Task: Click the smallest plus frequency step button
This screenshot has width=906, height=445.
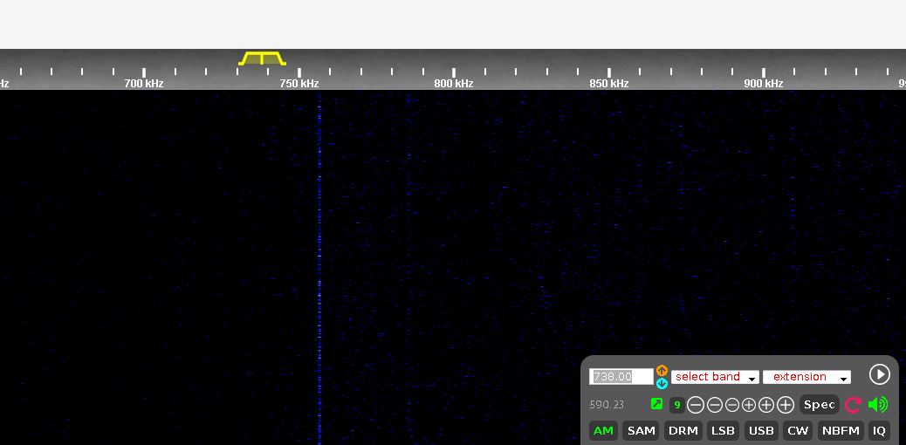Action: [749, 405]
